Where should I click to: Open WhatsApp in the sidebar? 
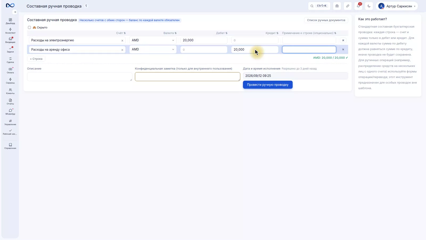10,112
